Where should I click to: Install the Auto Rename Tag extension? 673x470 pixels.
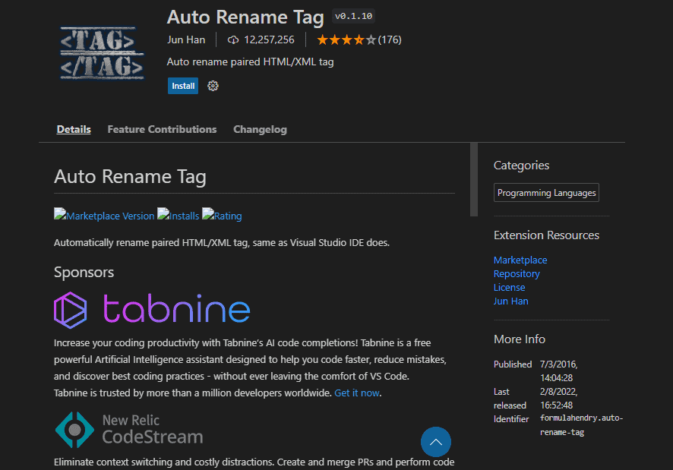(x=183, y=86)
